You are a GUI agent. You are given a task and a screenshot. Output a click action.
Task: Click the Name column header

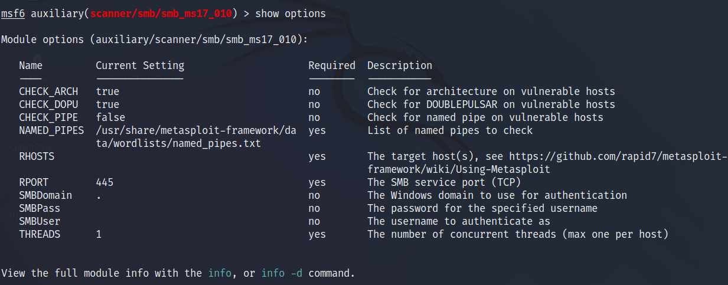click(31, 65)
